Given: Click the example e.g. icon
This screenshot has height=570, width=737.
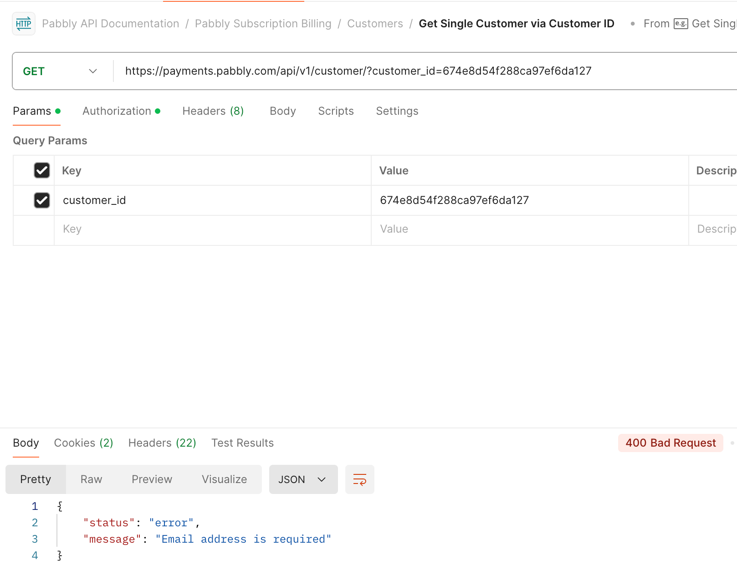Looking at the screenshot, I should tap(681, 24).
